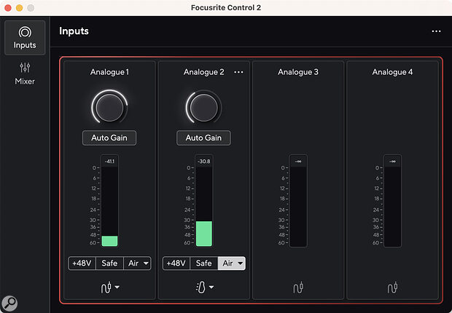Click the Analogue 2 gain knob

[x=204, y=107]
